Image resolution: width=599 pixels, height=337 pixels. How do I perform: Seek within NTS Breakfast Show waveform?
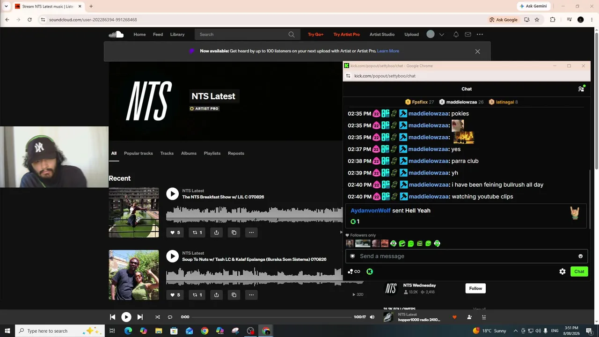255,215
